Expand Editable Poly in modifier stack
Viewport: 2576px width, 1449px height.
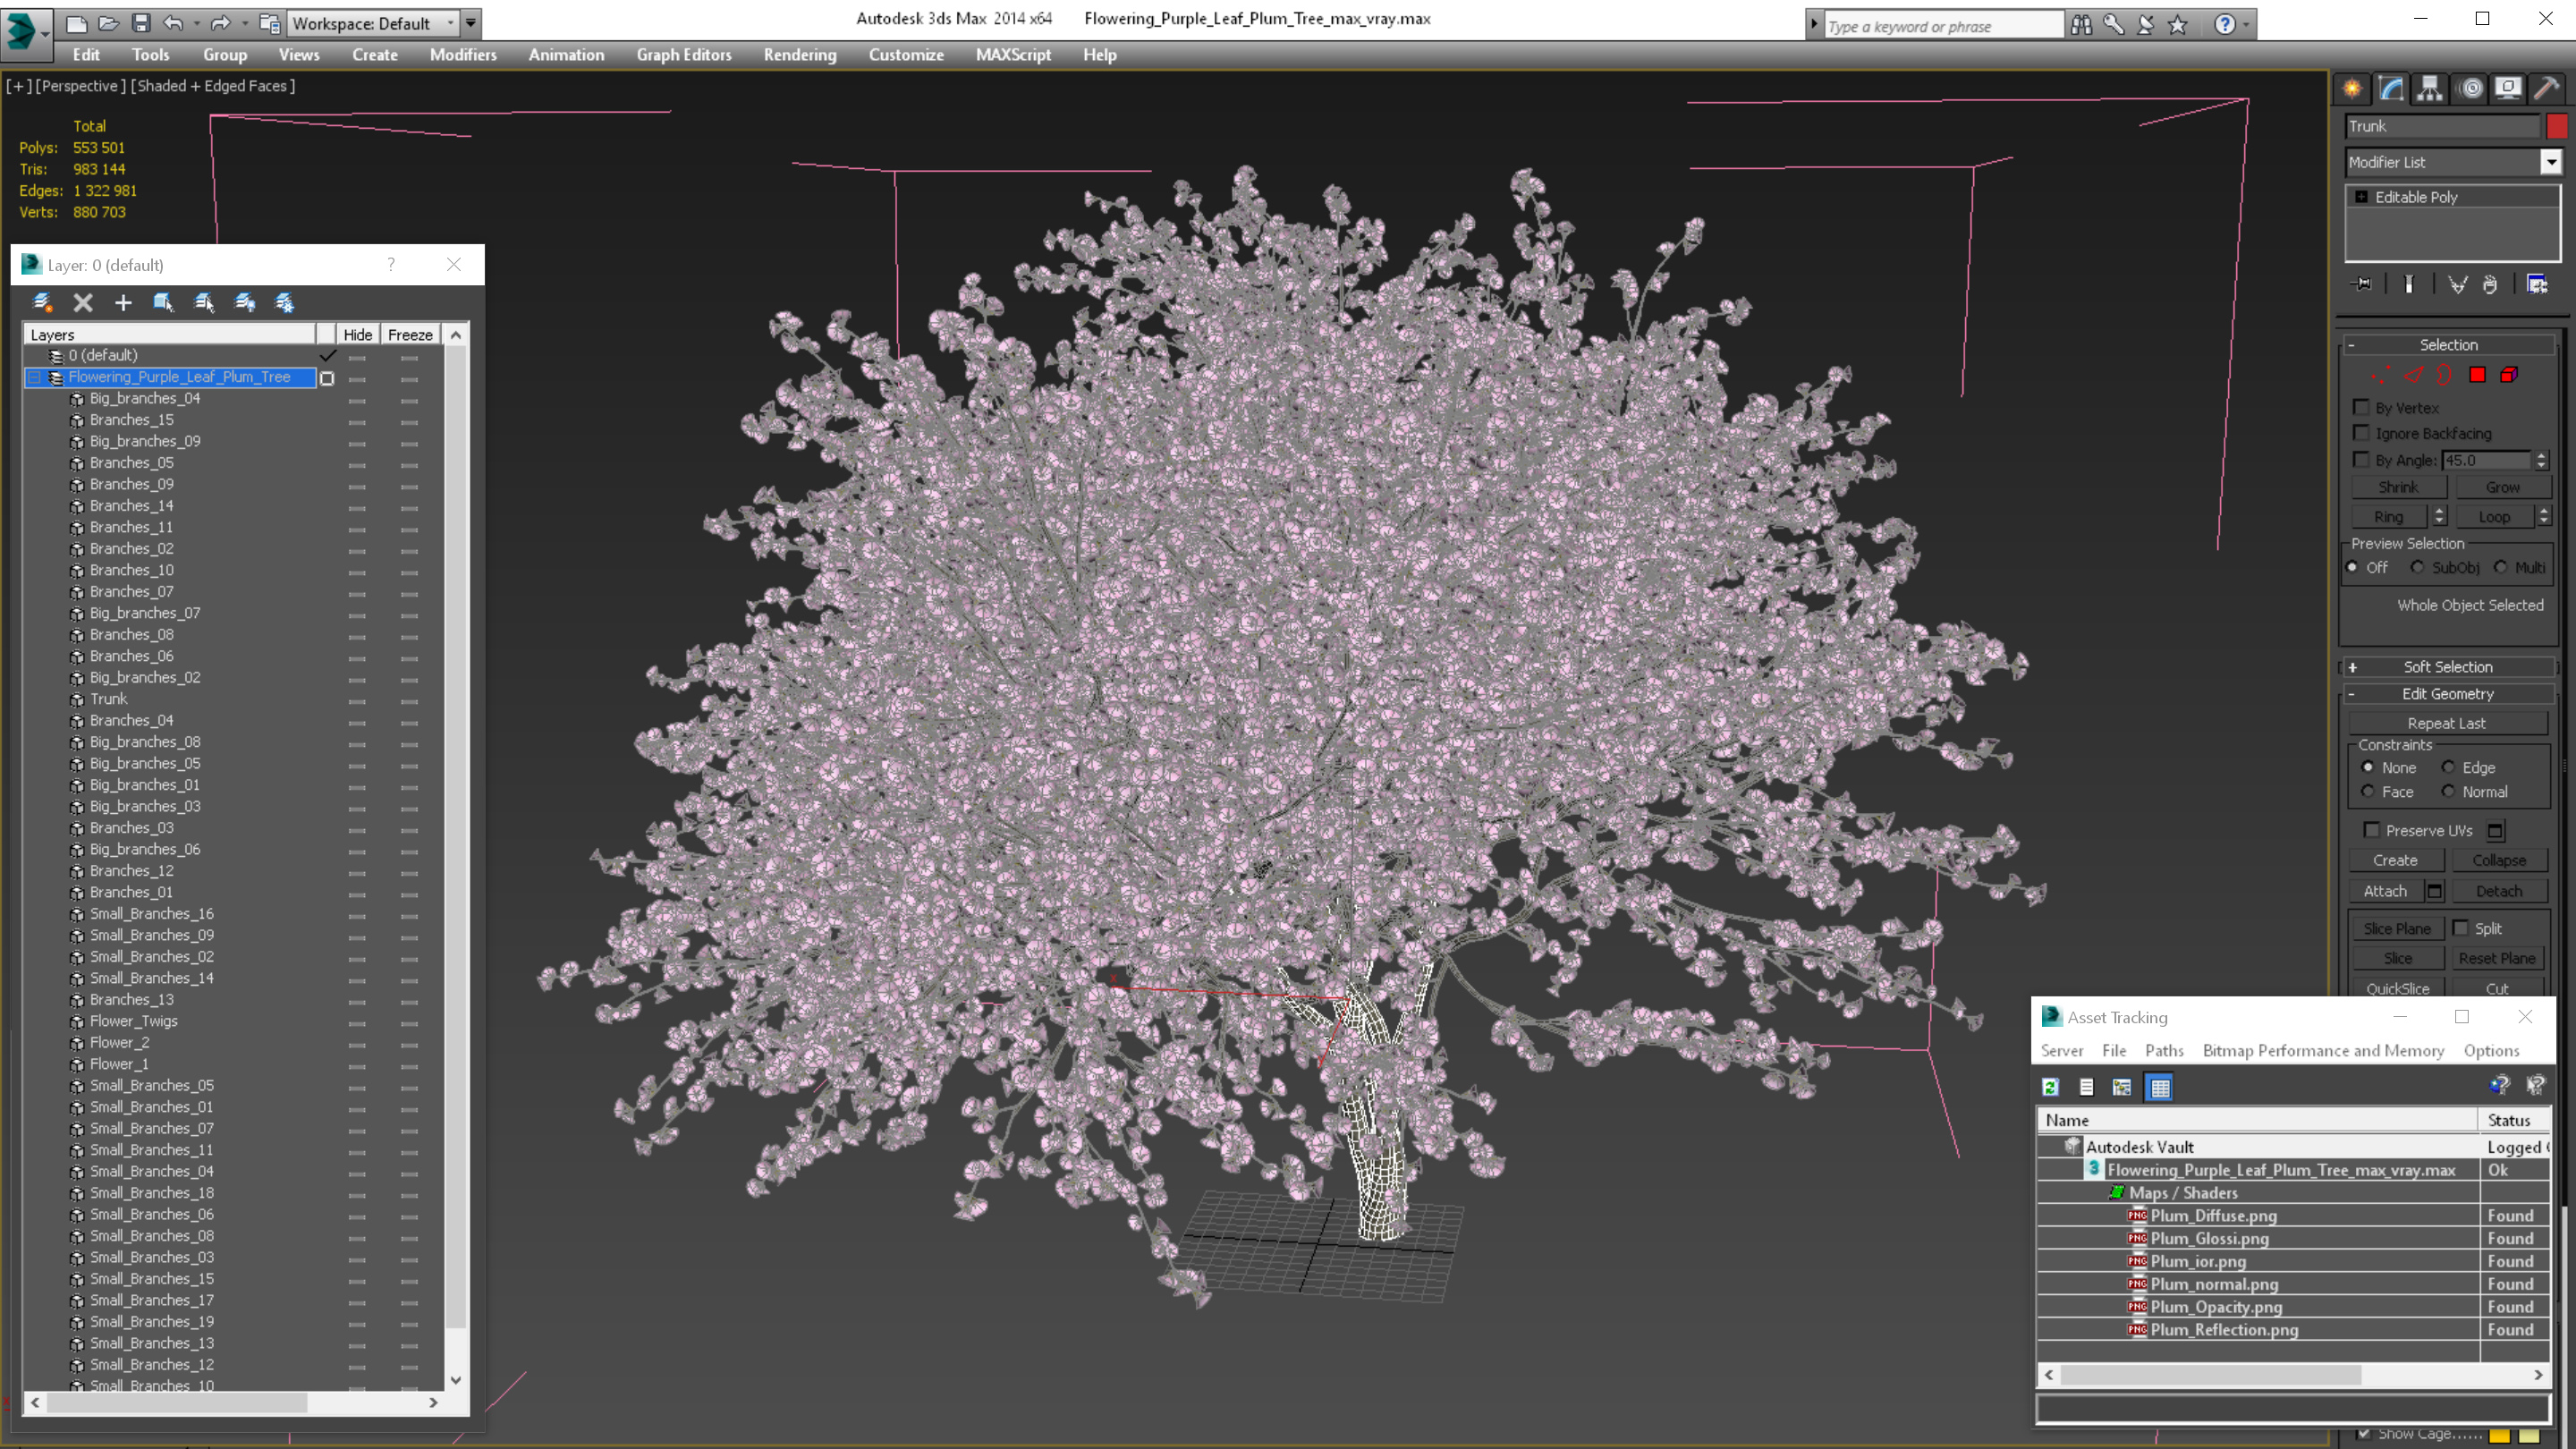coord(2361,197)
